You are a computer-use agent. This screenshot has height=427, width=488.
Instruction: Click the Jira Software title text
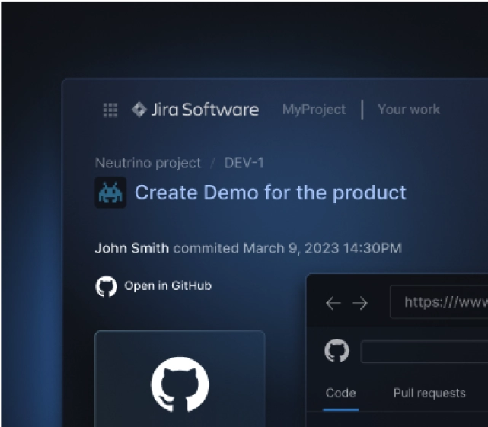click(x=205, y=110)
